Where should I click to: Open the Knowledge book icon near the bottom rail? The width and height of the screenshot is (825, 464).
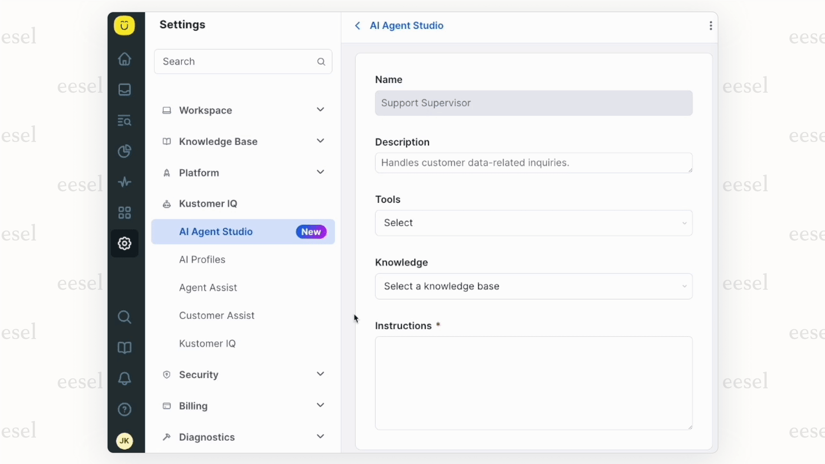(x=124, y=348)
